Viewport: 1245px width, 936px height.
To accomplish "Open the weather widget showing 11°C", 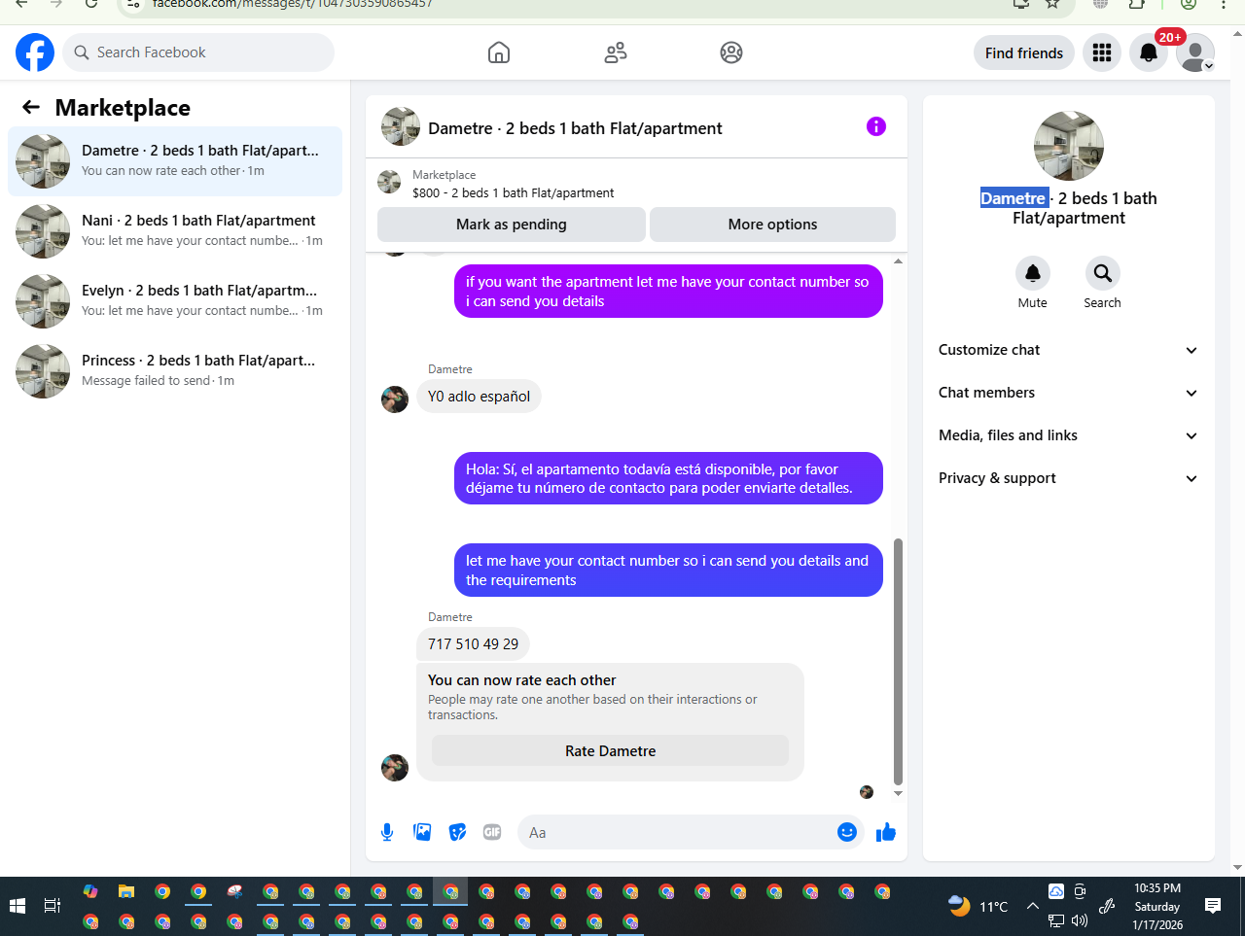I will pyautogui.click(x=978, y=906).
